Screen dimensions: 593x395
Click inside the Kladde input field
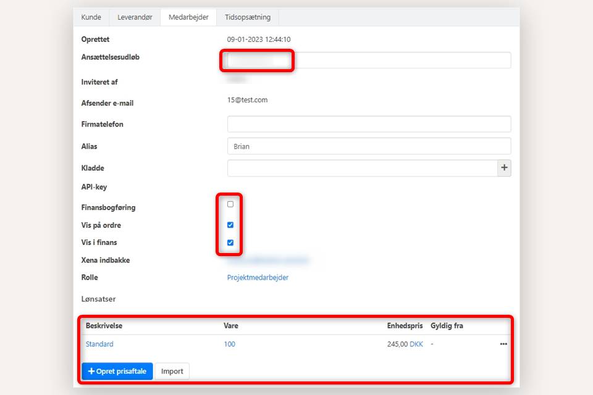(362, 168)
